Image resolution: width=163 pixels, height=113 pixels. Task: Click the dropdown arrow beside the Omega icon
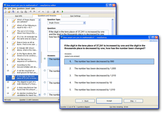coord(51,12)
